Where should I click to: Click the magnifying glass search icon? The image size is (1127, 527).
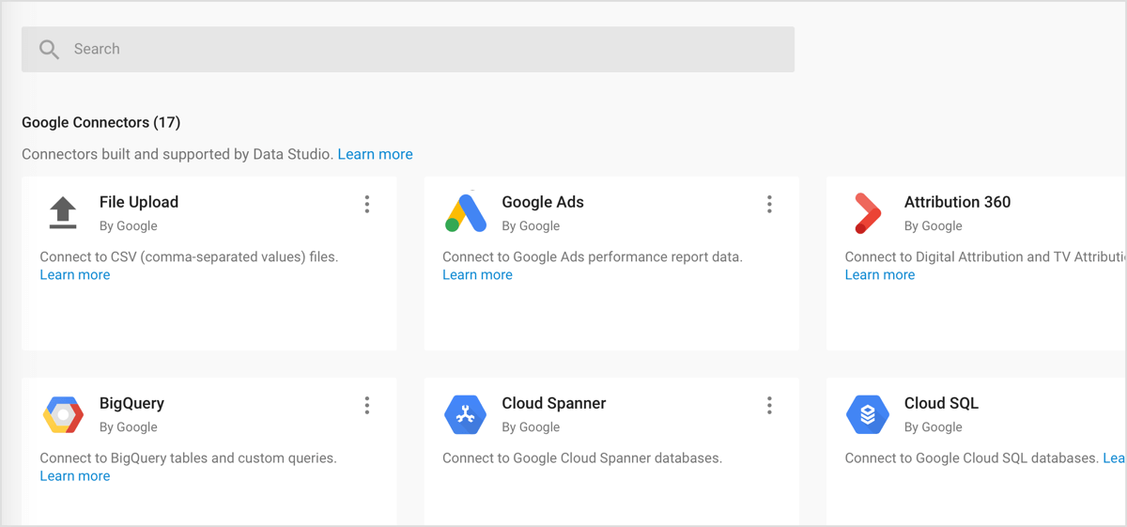point(49,49)
